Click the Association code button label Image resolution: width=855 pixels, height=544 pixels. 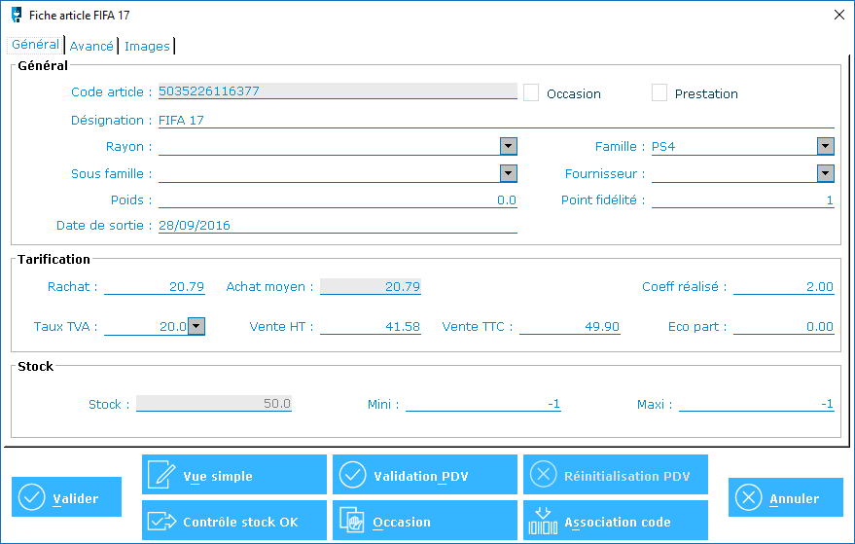(x=618, y=522)
